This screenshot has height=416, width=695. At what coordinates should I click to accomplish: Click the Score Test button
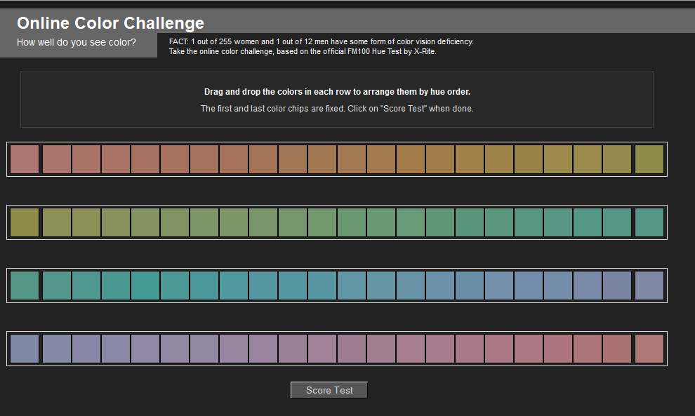click(x=329, y=390)
